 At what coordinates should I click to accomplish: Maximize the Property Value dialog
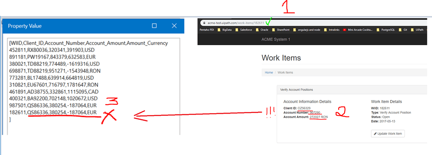point(154,26)
